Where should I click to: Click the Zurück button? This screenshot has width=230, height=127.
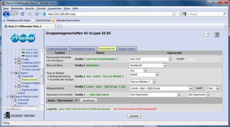pos(134,116)
